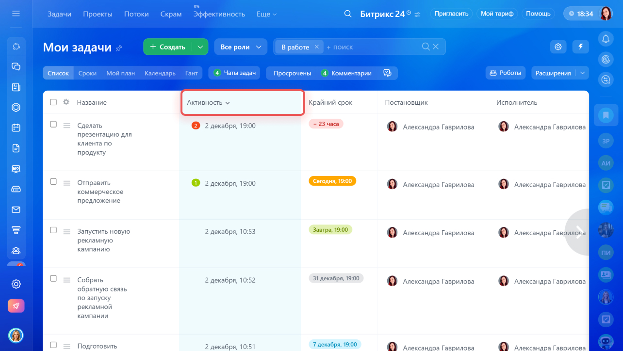Screen dimensions: 623x351
Task: Open the calendar icon in left sidebar
Action: 16,128
